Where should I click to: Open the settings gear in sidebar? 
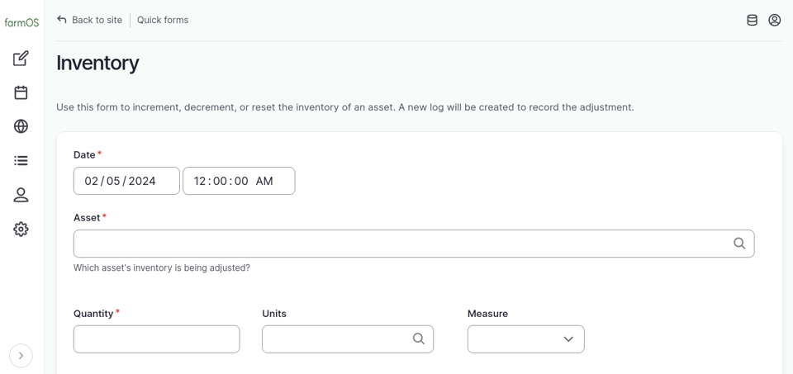coord(21,230)
